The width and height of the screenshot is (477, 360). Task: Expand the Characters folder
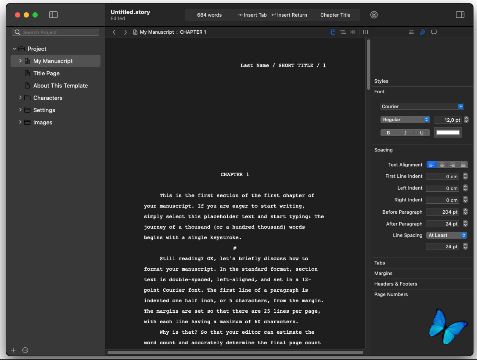(20, 97)
